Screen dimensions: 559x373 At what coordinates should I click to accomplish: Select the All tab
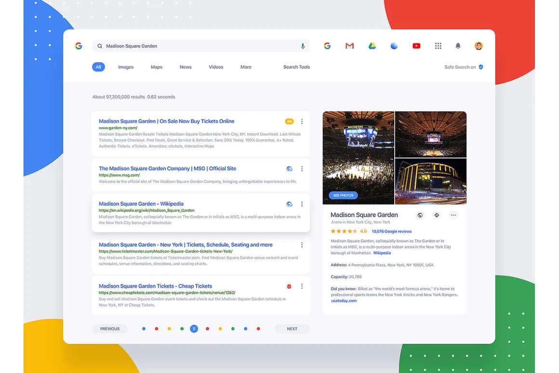pos(98,67)
